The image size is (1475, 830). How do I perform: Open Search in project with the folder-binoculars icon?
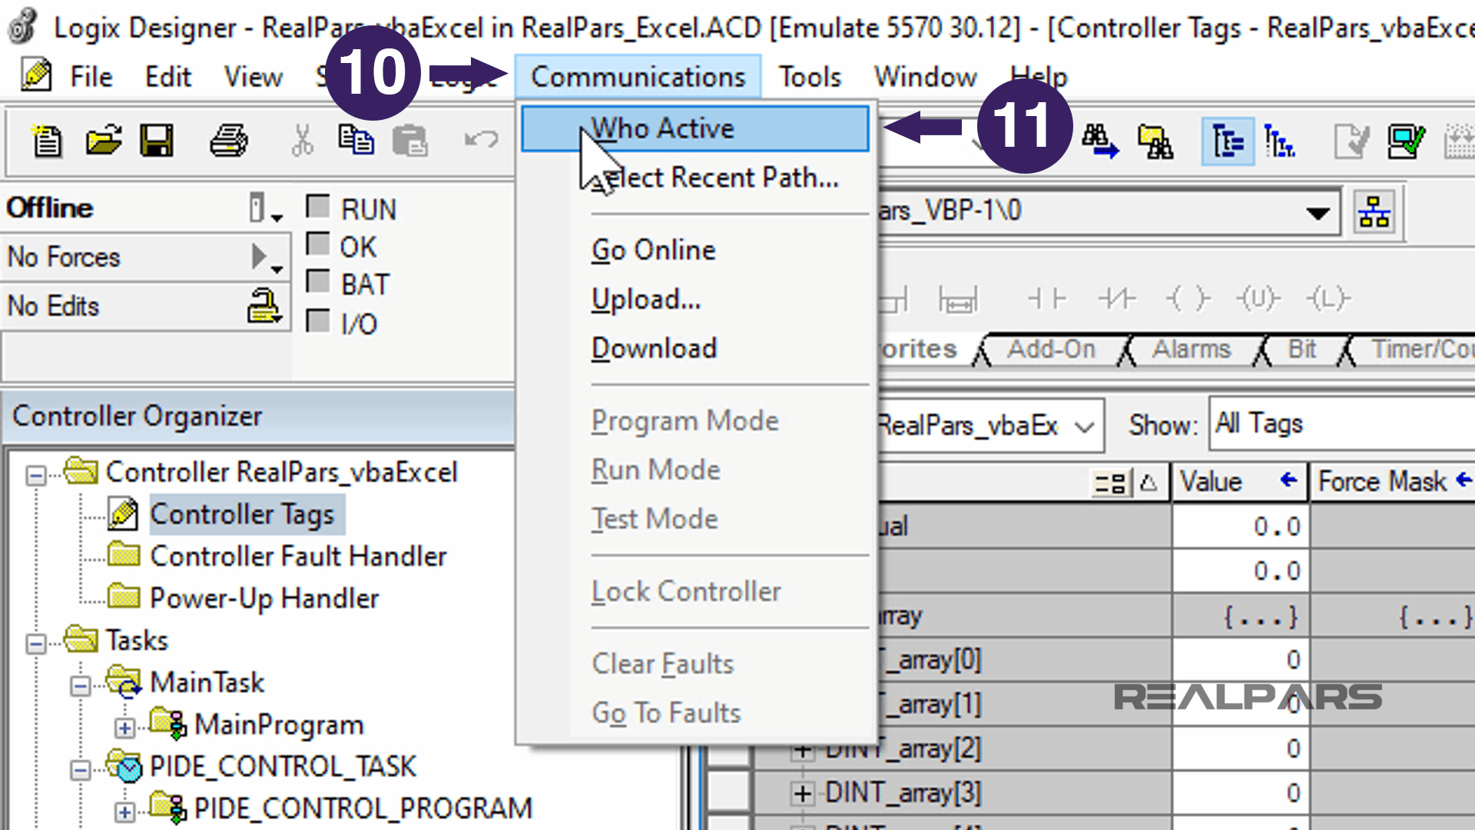tap(1154, 141)
